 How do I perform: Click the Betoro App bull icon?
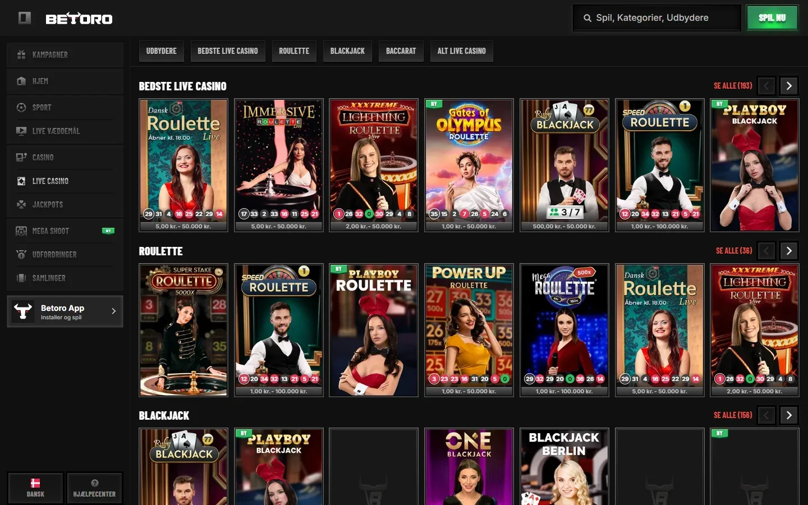(23, 311)
